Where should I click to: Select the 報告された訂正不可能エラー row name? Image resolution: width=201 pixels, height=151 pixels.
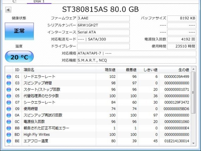pyautogui.click(x=46, y=128)
